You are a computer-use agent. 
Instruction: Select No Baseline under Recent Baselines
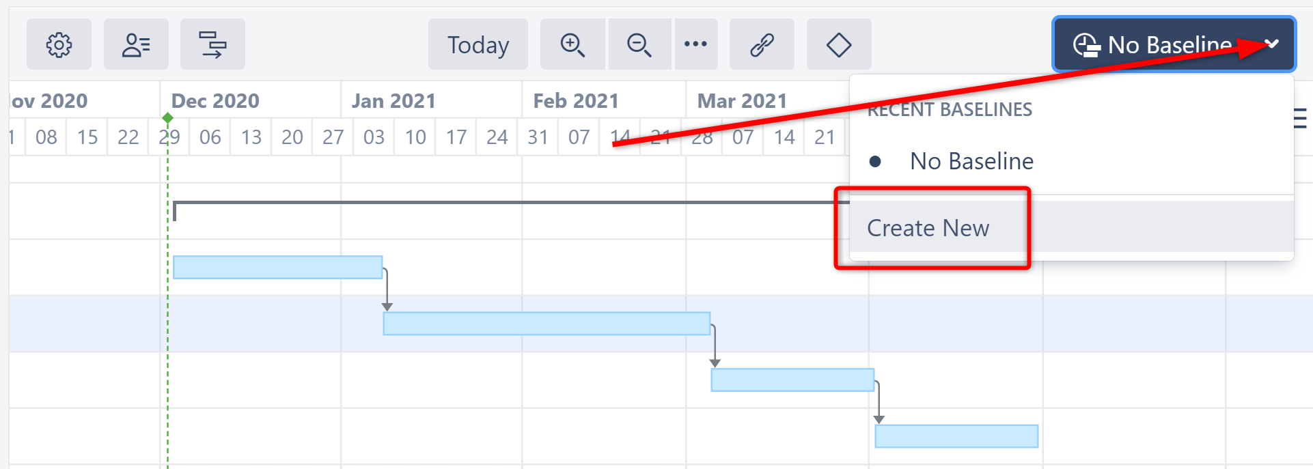click(x=971, y=161)
